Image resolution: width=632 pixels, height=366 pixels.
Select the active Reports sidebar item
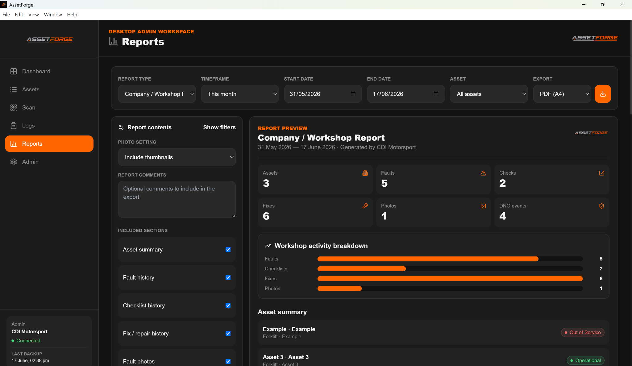(x=49, y=144)
